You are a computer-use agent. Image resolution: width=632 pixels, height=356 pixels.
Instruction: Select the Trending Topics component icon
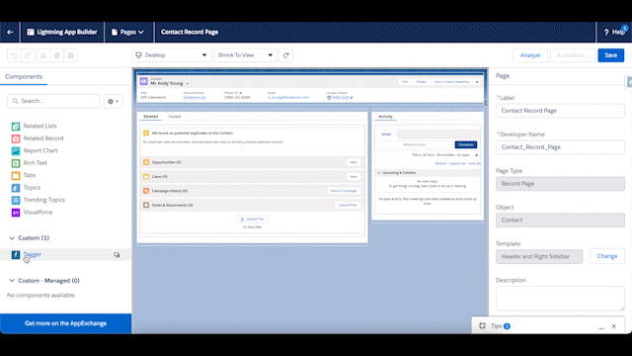tap(16, 200)
